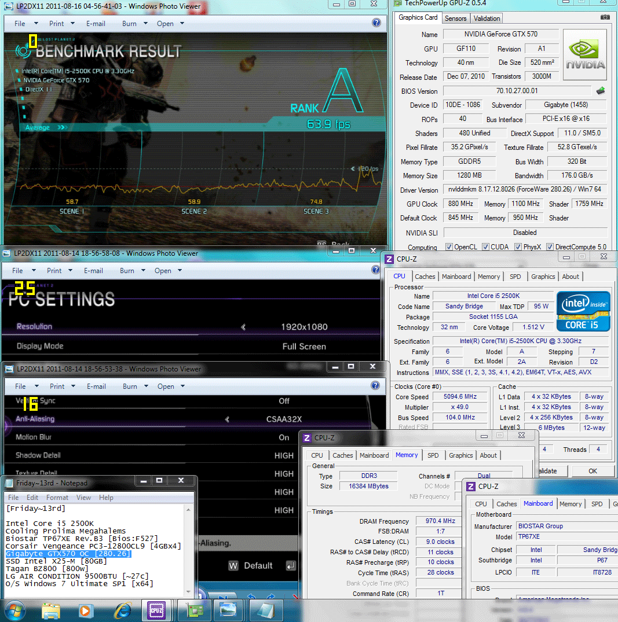This screenshot has width=618, height=622.
Task: Open the Edit menu in Notepad
Action: click(x=32, y=498)
